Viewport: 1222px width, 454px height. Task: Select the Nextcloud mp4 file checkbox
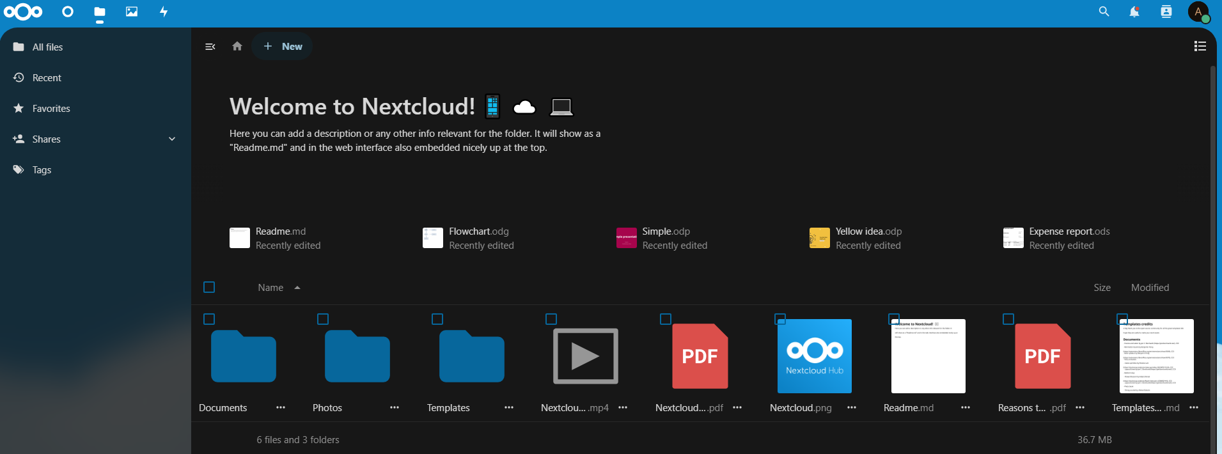click(x=551, y=319)
